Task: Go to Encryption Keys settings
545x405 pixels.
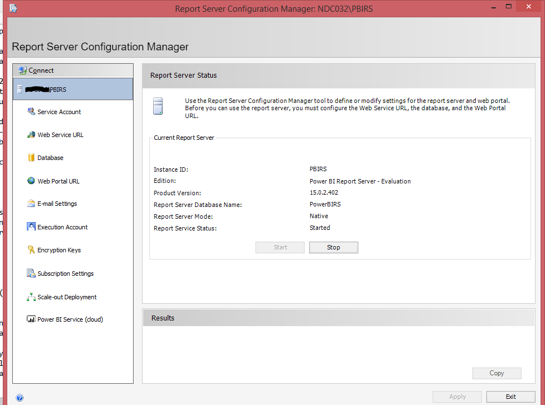Action: (x=59, y=250)
